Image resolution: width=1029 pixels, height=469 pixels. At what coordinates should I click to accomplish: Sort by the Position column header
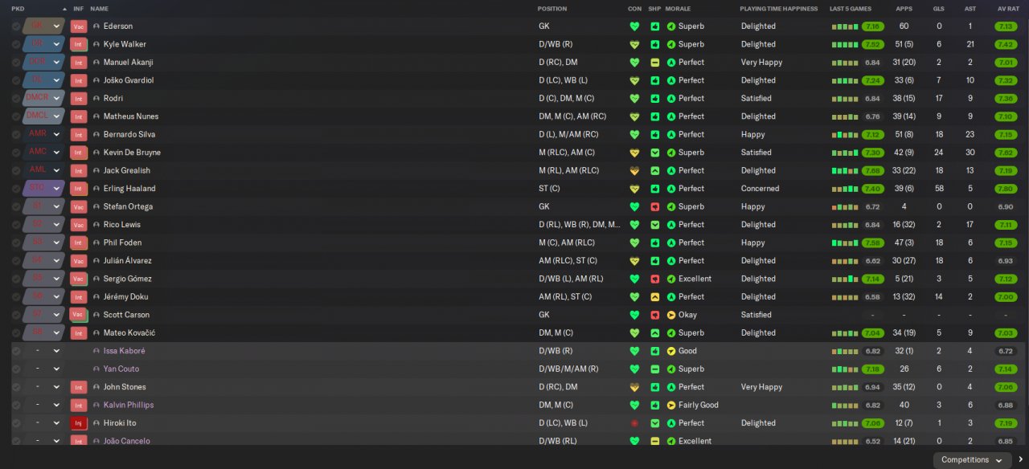552,9
